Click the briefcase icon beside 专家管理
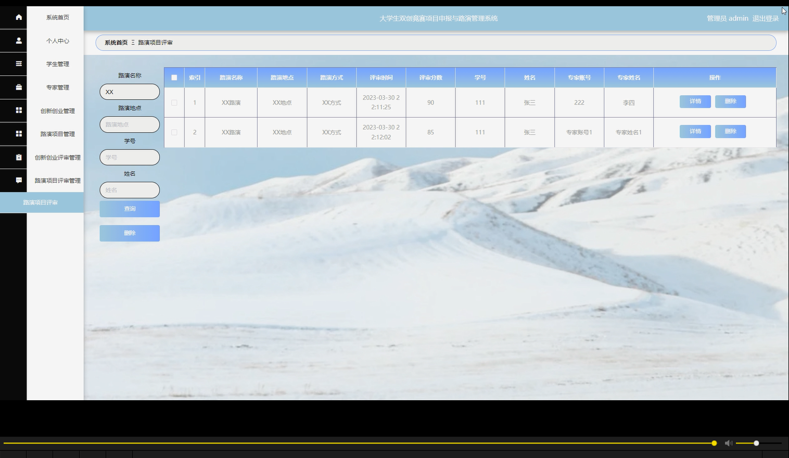 pyautogui.click(x=19, y=87)
